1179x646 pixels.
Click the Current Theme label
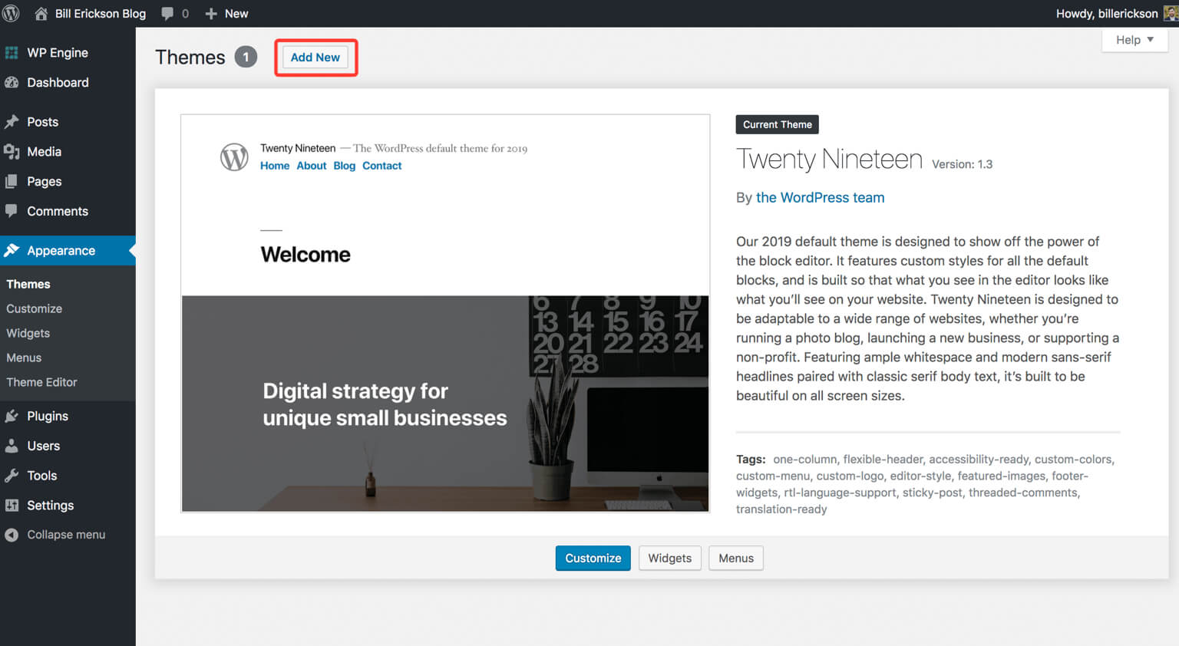(x=778, y=124)
